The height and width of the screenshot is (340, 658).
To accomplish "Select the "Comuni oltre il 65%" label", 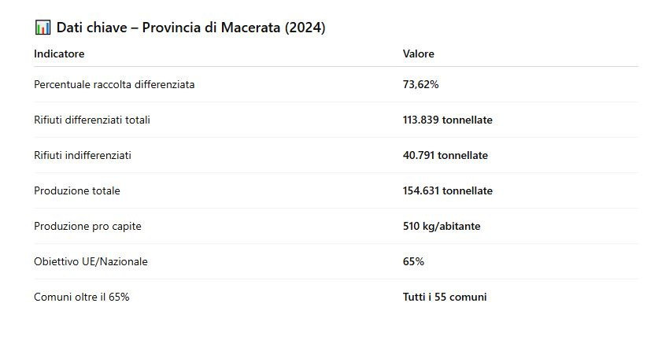I will [x=82, y=297].
